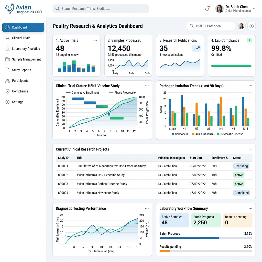Click the trend arrow icon on Research Publications
Screen dimensions: 262x262
[x=196, y=48]
